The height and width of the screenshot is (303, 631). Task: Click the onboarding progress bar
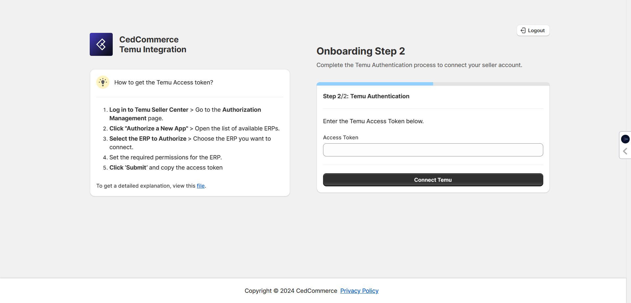pyautogui.click(x=433, y=84)
